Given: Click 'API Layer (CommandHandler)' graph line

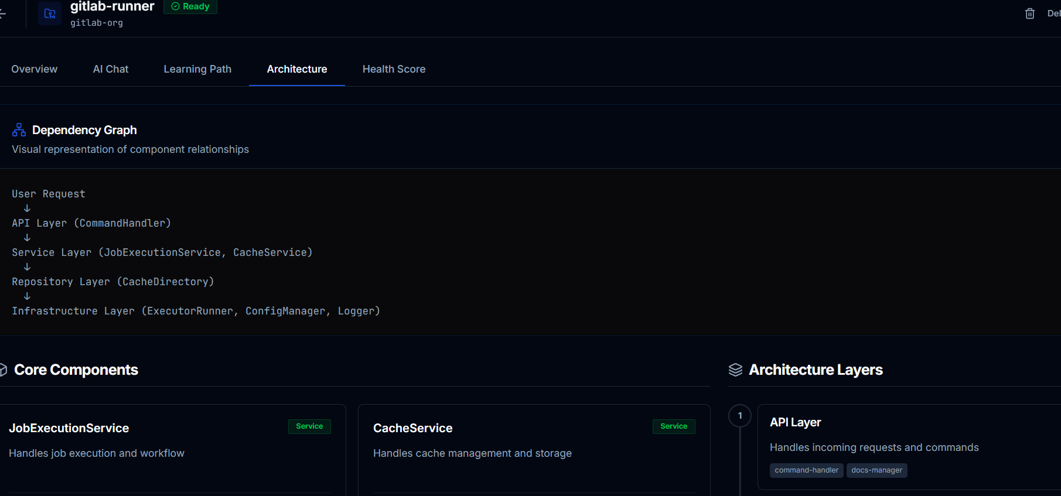Looking at the screenshot, I should (x=91, y=223).
